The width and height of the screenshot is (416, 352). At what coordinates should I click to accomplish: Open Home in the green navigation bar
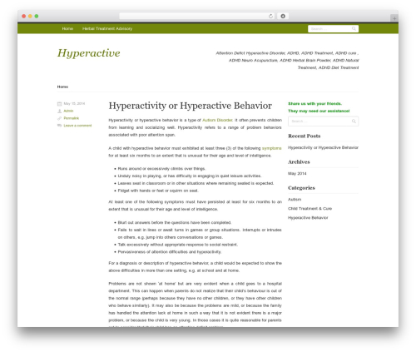tap(67, 28)
